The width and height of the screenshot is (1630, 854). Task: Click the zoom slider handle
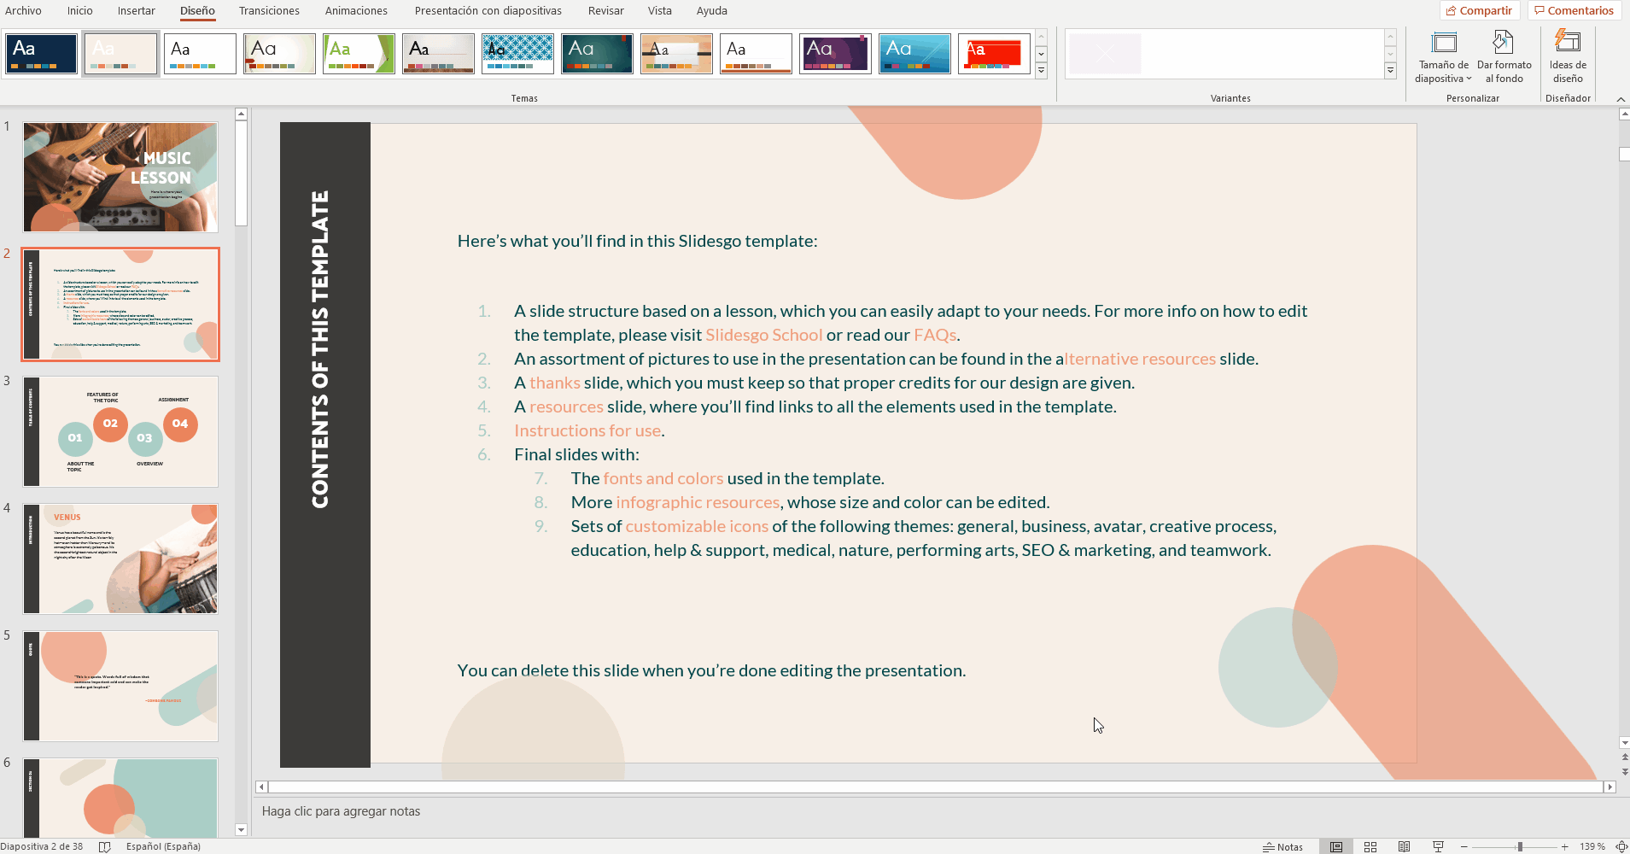point(1520,846)
